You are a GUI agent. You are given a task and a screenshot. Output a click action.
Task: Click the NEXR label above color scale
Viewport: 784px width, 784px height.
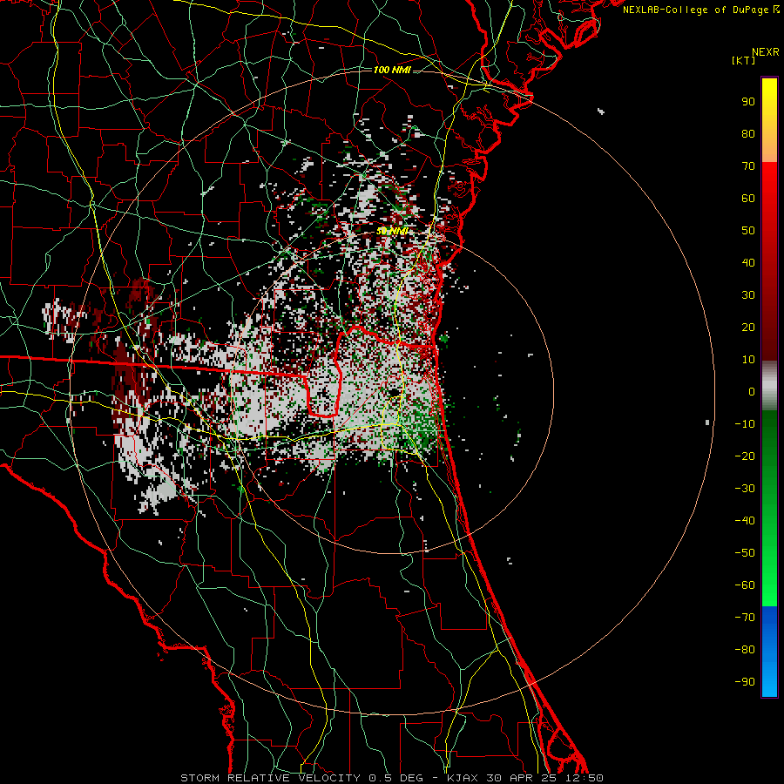pos(766,52)
